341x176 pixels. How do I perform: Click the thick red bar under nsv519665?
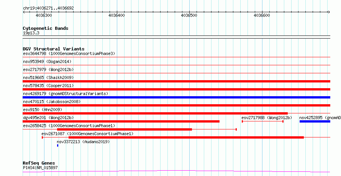pyautogui.click(x=176, y=81)
